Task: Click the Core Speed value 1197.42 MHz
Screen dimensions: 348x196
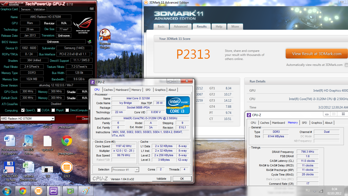Action: click(x=124, y=146)
